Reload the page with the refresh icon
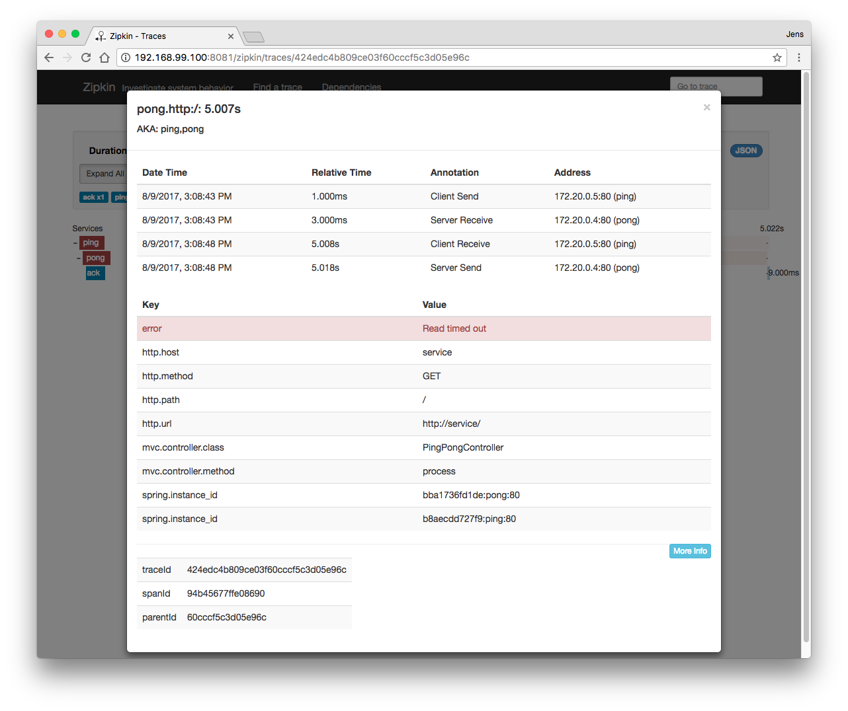 click(86, 57)
